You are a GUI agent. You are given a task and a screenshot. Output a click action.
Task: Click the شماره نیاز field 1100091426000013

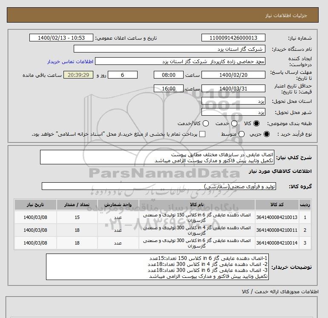coord(233,38)
